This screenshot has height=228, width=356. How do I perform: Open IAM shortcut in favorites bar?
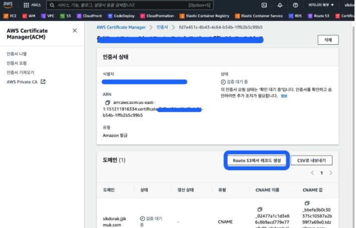pos(29,16)
